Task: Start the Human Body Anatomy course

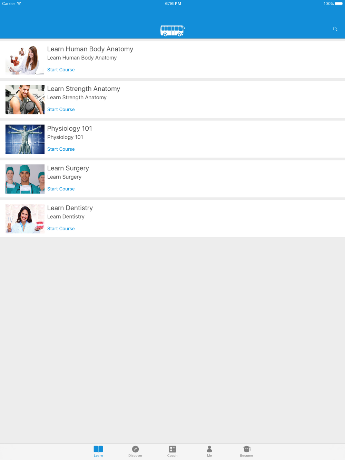Action: pyautogui.click(x=61, y=70)
